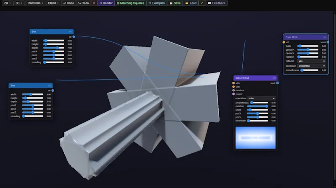Click the yellow arrow share icon

[202, 3]
